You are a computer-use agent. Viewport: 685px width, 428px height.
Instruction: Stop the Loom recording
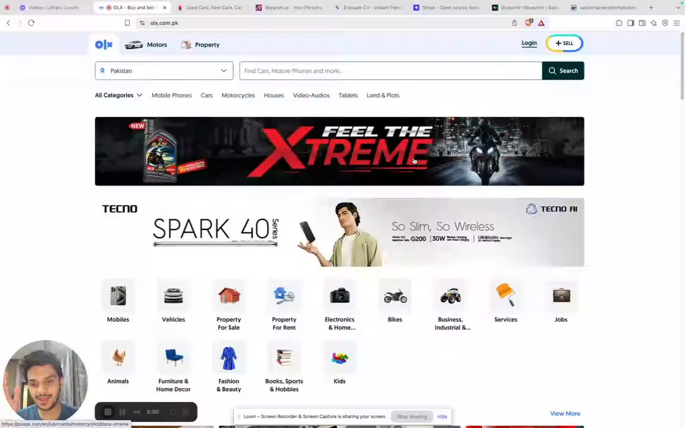point(108,412)
